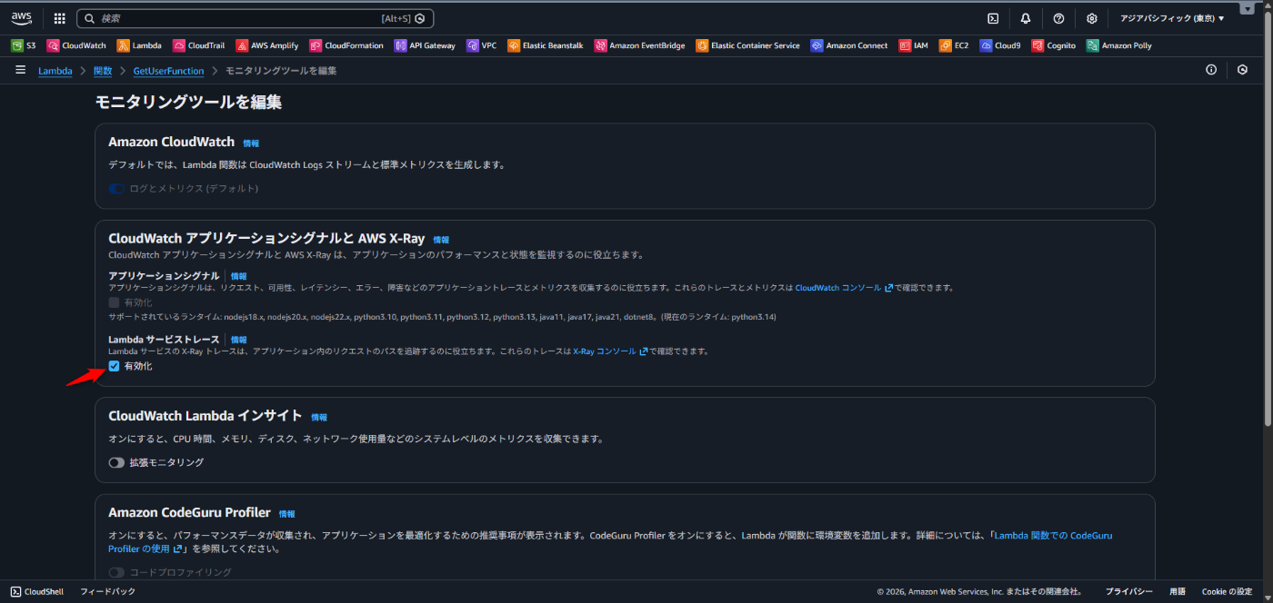The image size is (1273, 603).
Task: Open CloudFormation shortcut
Action: point(346,45)
